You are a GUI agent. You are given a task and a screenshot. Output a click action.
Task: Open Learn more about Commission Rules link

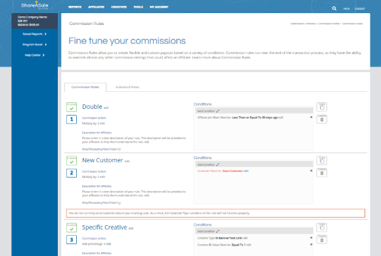[221, 58]
